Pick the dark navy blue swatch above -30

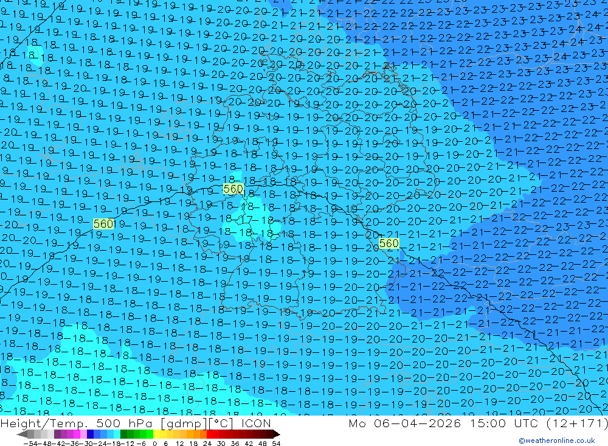[x=91, y=434]
